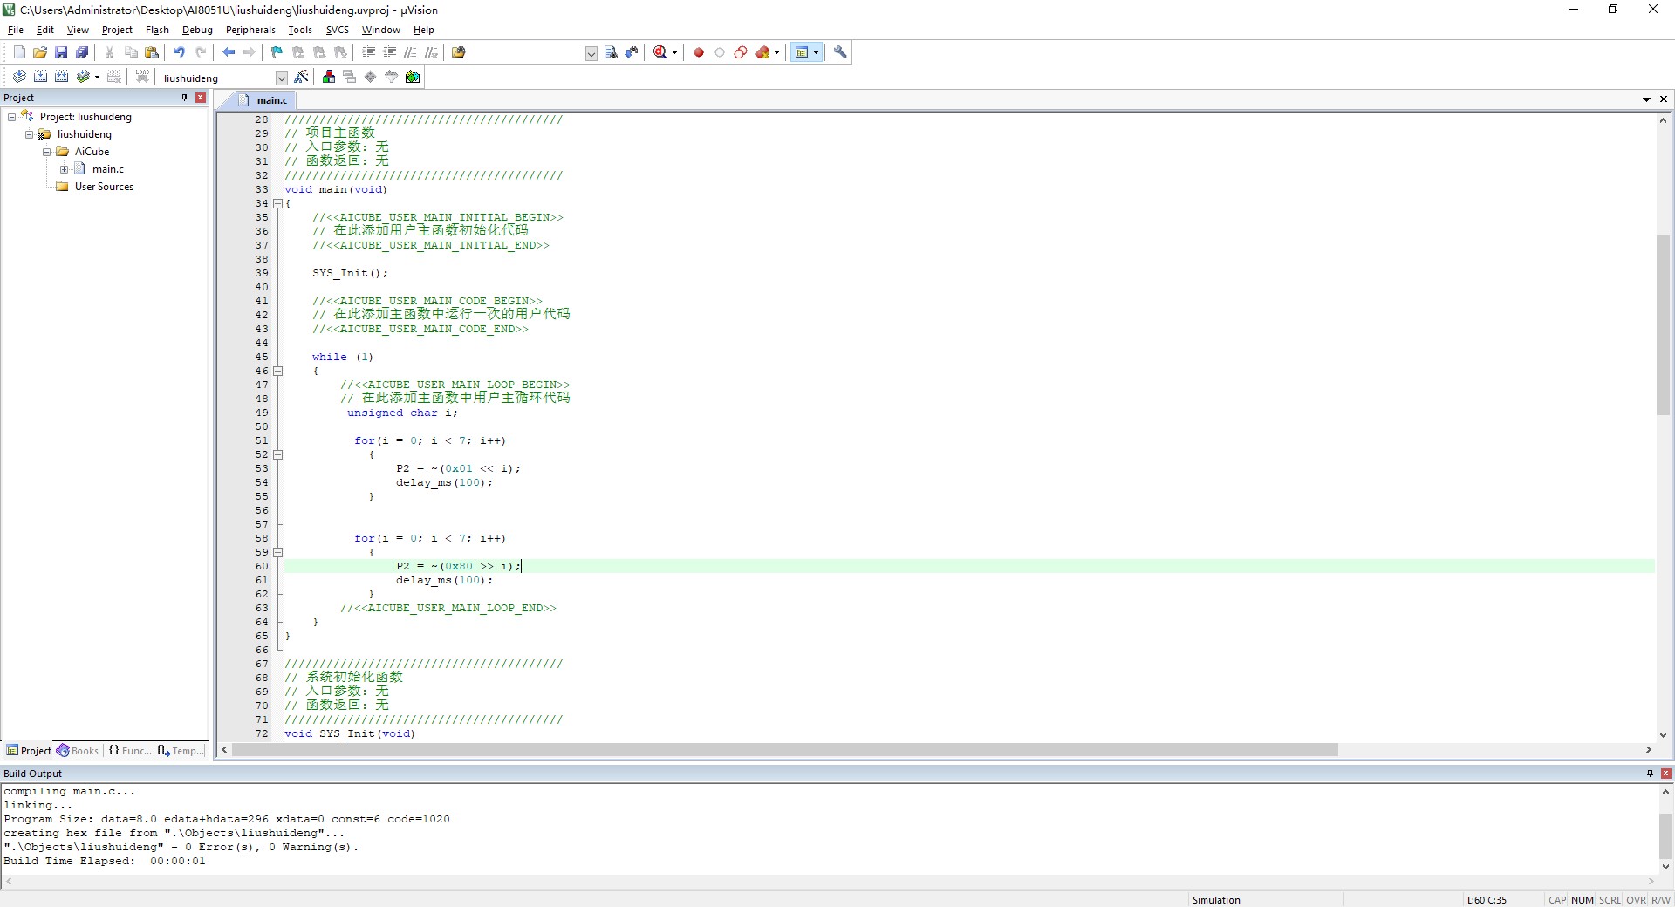This screenshot has height=907, width=1675.
Task: Open Options for Target magic wand
Action: click(301, 77)
